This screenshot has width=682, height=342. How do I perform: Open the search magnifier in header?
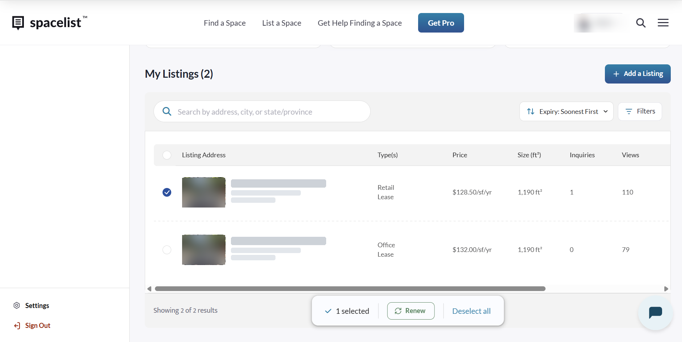click(x=641, y=23)
